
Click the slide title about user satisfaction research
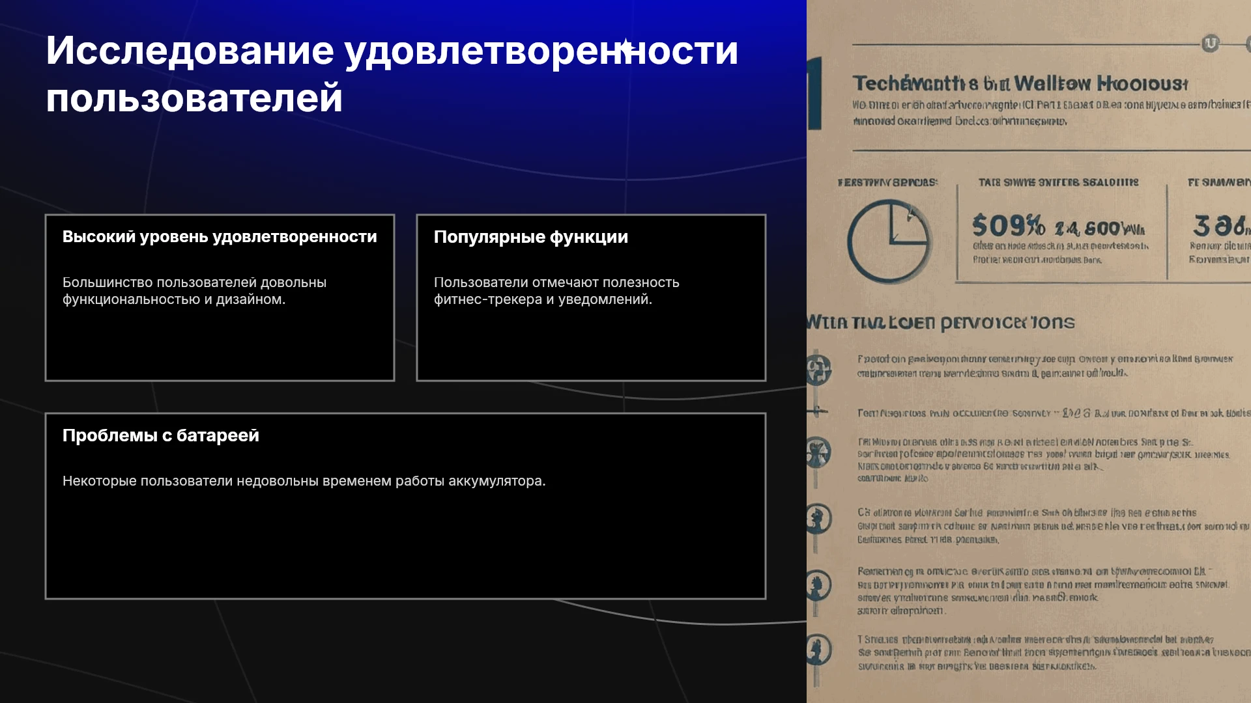pos(392,74)
